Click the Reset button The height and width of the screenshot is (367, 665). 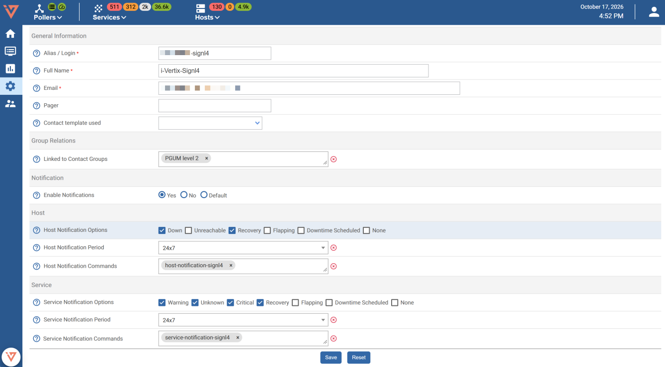coord(359,358)
